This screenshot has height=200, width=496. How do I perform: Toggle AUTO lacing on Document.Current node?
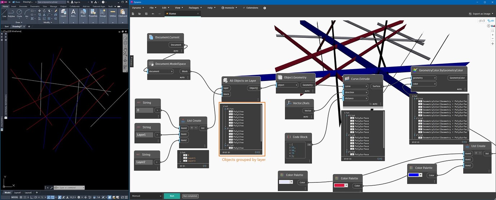pos(176,51)
